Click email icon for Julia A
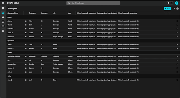This screenshot has height=98, width=180. coord(26,72)
